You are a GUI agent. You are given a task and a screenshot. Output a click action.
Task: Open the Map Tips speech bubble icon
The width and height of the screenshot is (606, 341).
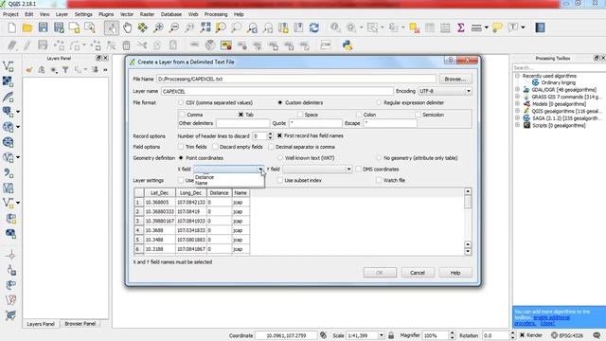497,27
